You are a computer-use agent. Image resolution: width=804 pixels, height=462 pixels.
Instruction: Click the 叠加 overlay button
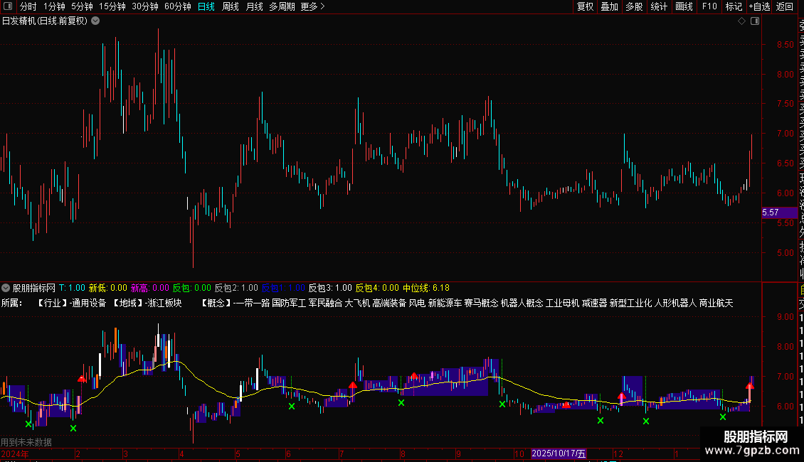609,6
